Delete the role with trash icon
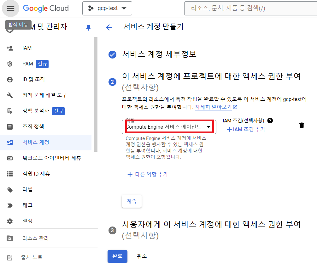The width and height of the screenshot is (317, 263). tap(302, 125)
